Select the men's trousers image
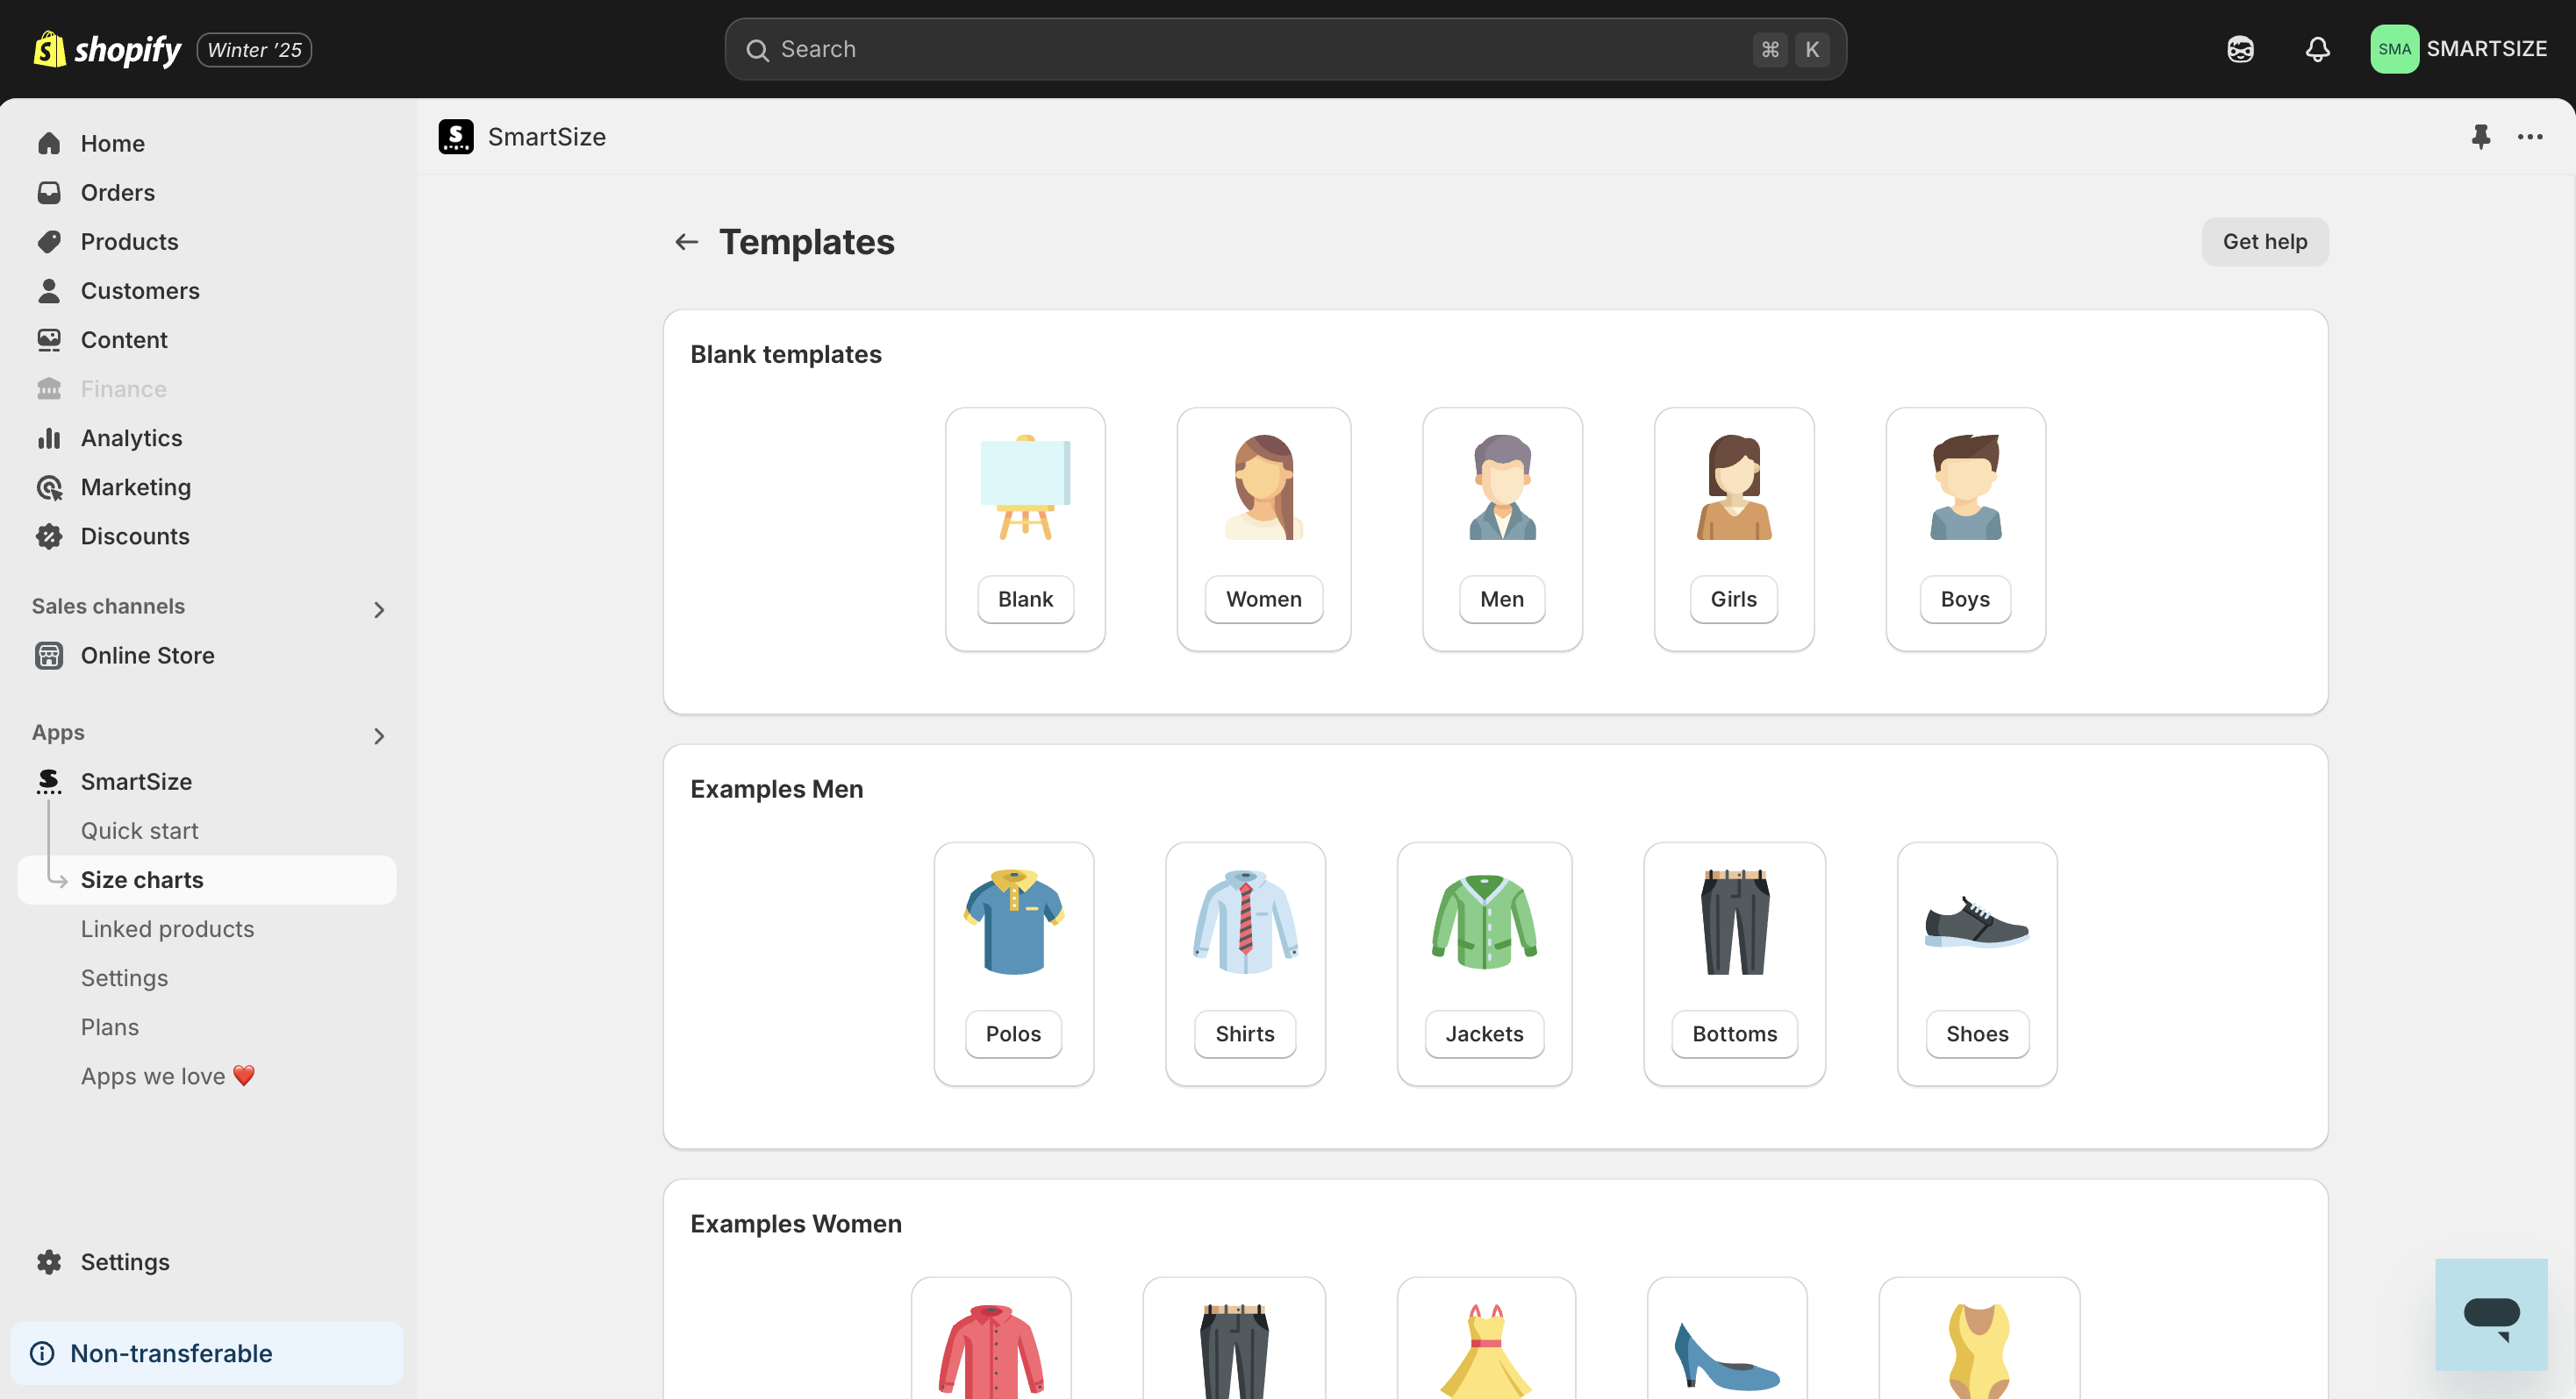2576x1399 pixels. [1734, 921]
